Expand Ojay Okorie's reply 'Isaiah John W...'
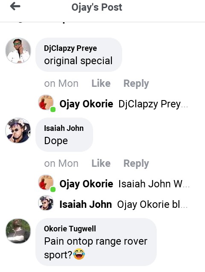 [x=125, y=184]
